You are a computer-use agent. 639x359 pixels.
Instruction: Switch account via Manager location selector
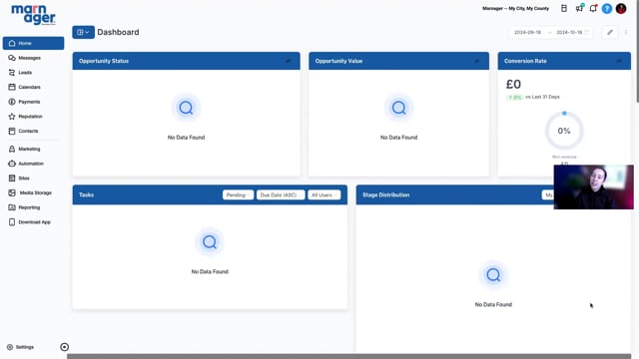coord(515,8)
